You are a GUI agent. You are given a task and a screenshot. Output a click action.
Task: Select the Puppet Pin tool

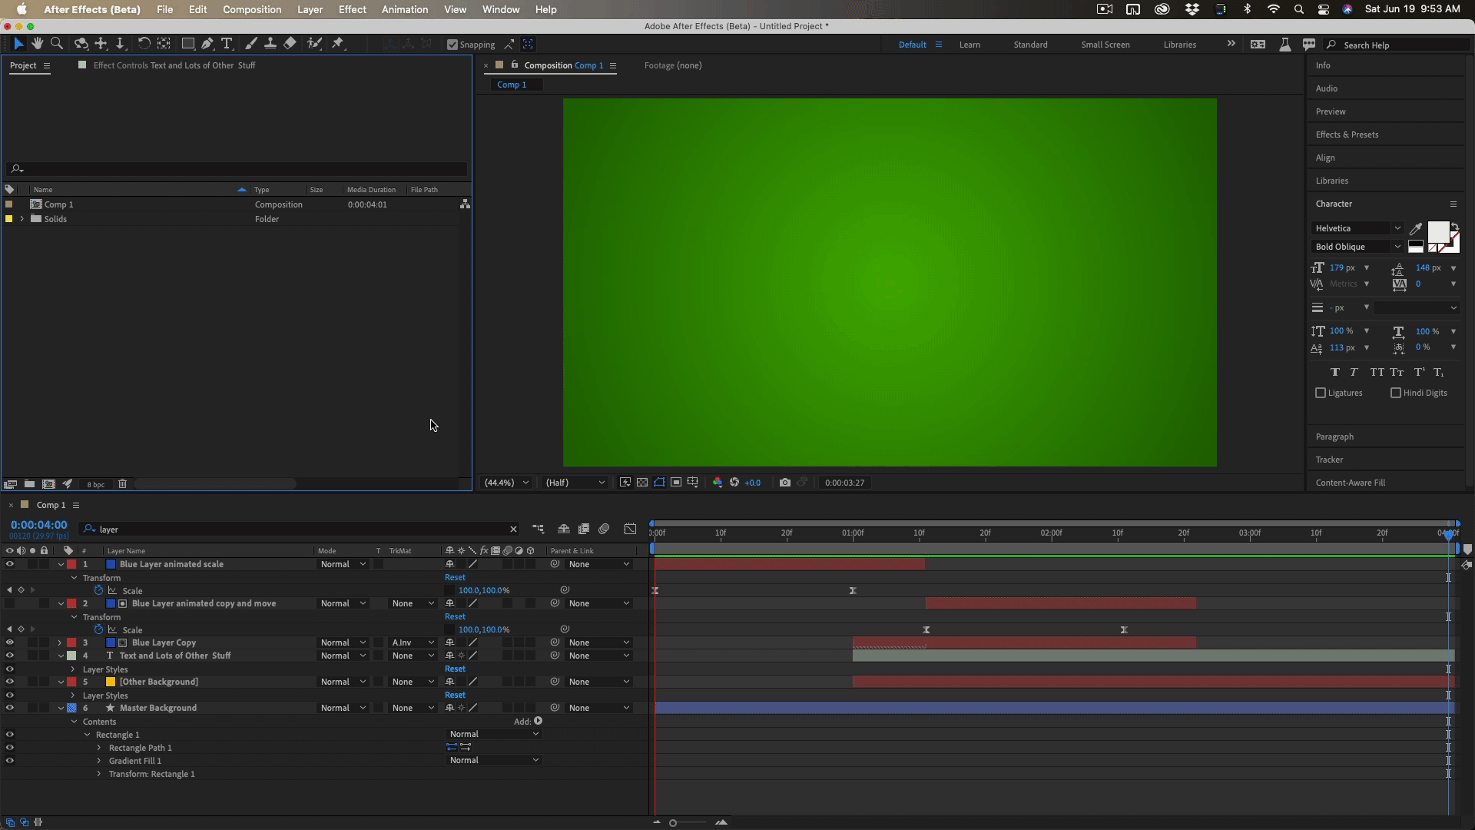(x=337, y=44)
